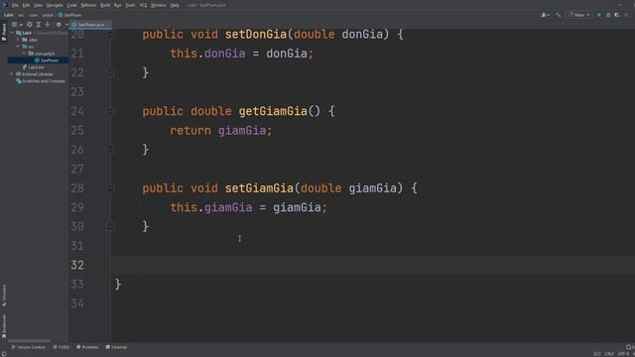The image size is (635, 357).
Task: Fold the setGiamGia method at line 28
Action: [x=110, y=188]
